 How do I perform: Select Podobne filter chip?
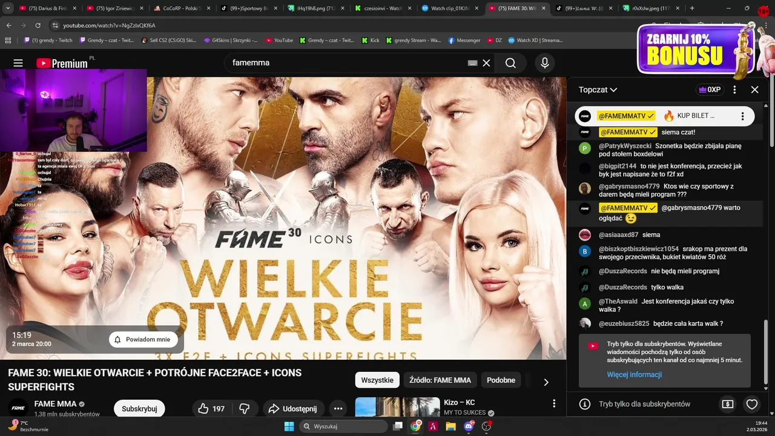(501, 380)
